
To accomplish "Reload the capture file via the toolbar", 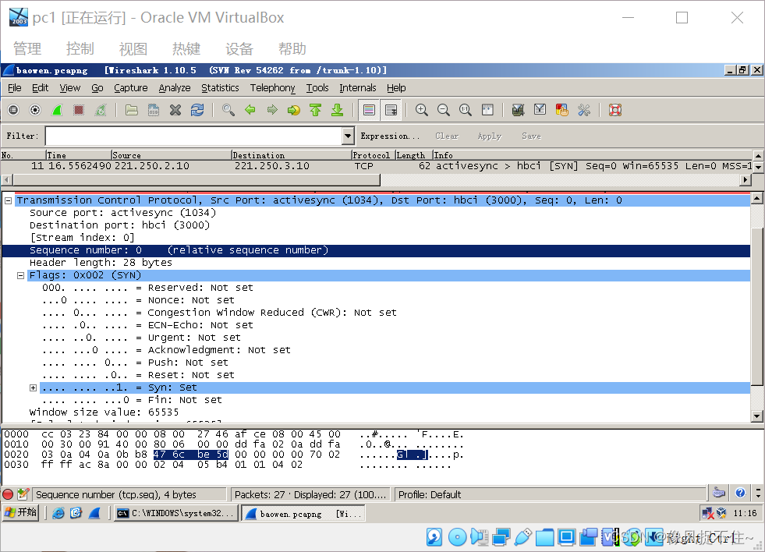I will point(197,110).
